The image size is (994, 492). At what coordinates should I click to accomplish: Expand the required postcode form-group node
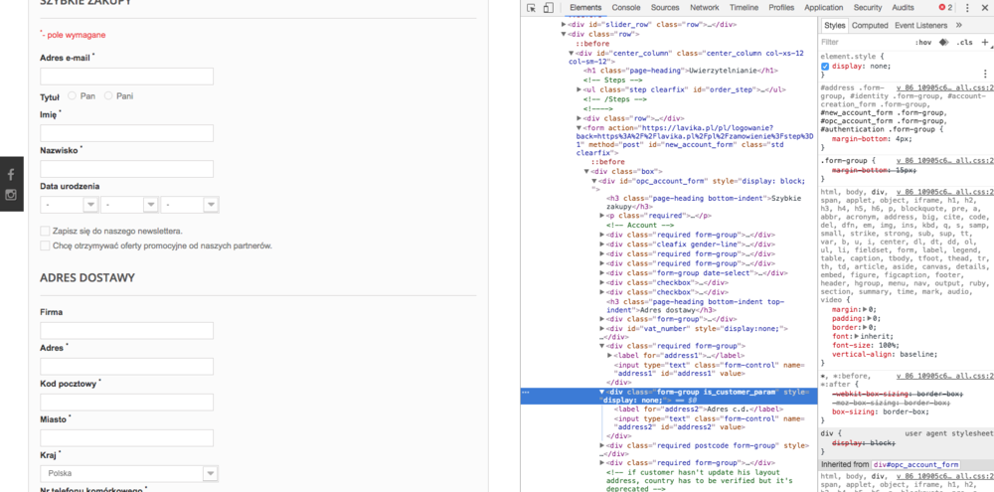coord(601,445)
